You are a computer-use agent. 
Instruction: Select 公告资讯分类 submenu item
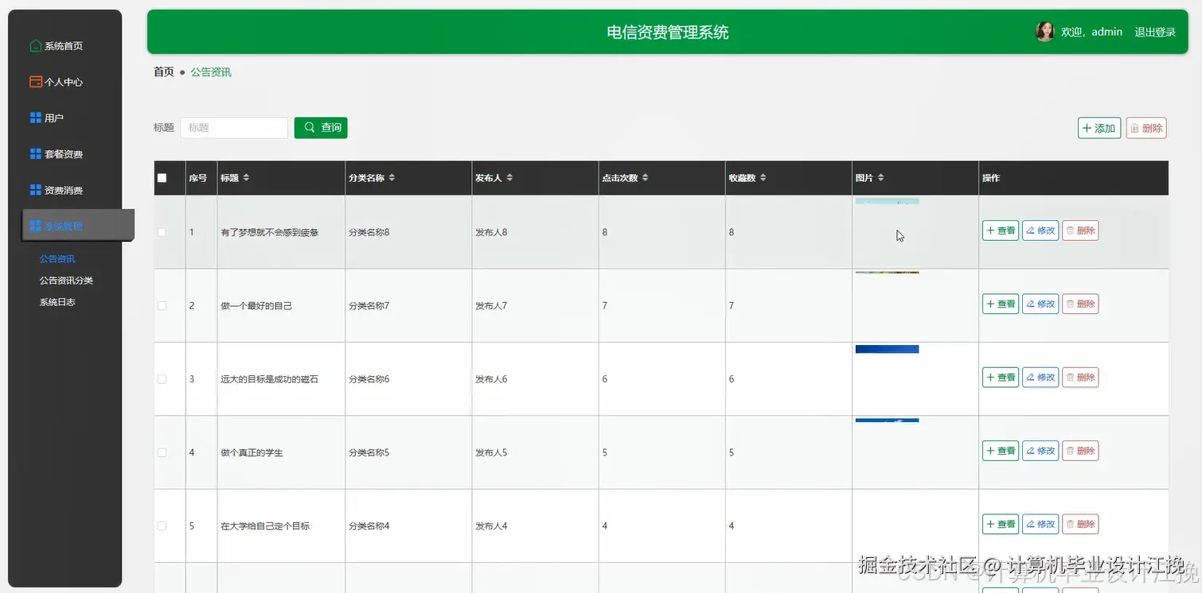click(67, 281)
